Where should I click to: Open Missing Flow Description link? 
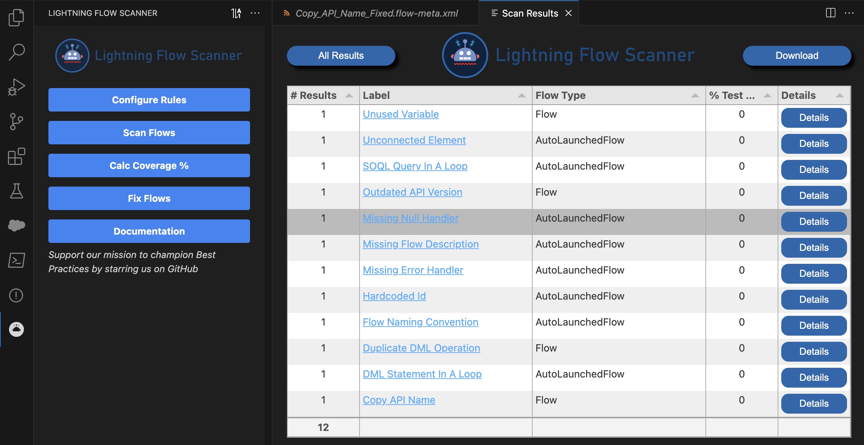pyautogui.click(x=421, y=244)
